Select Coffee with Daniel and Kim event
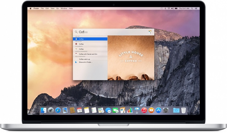 90,54
